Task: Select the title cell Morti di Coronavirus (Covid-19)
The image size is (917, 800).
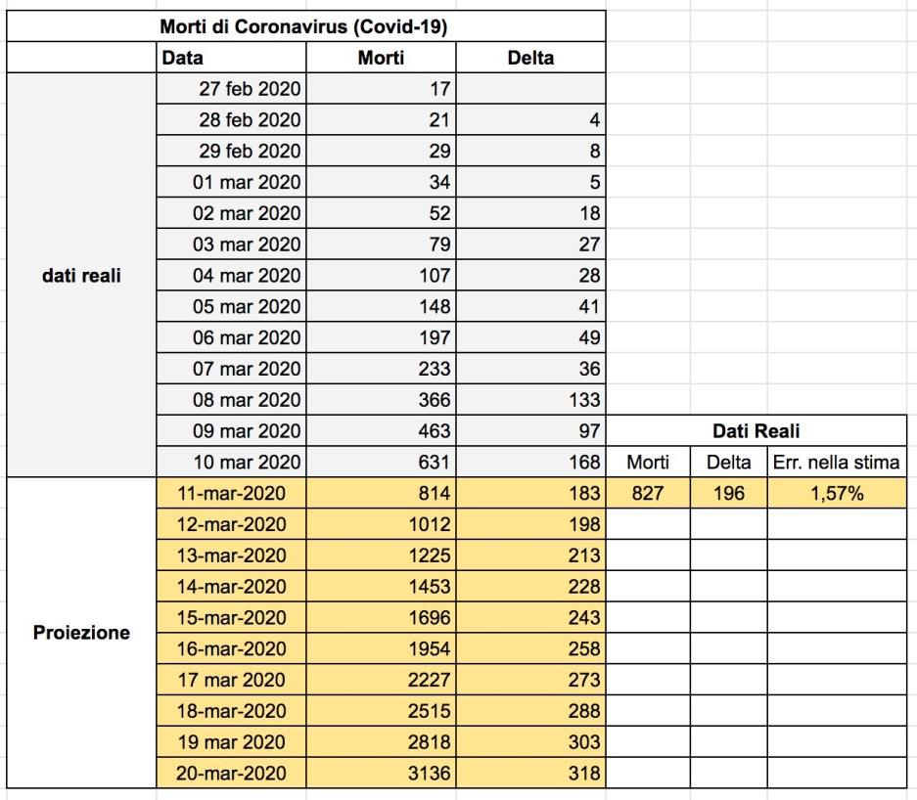Action: (x=303, y=26)
